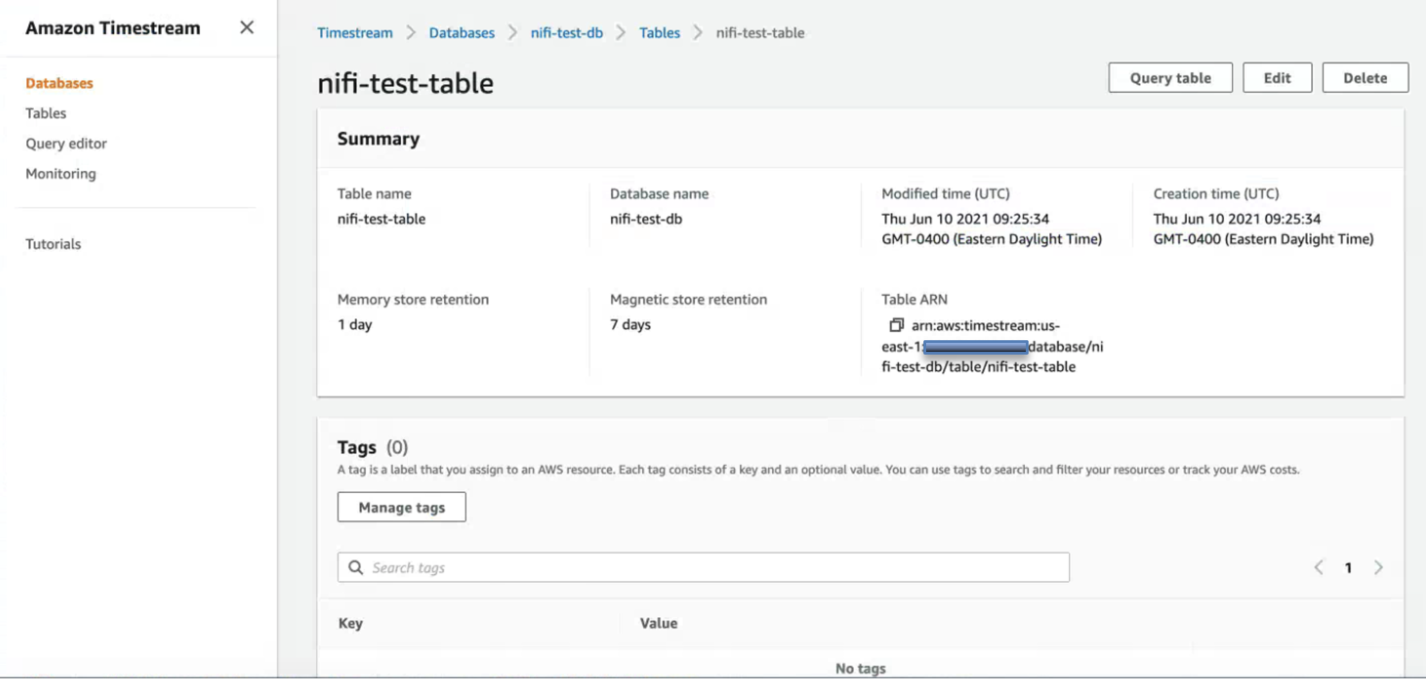
Task: Go to next tags page
Action: coord(1378,568)
